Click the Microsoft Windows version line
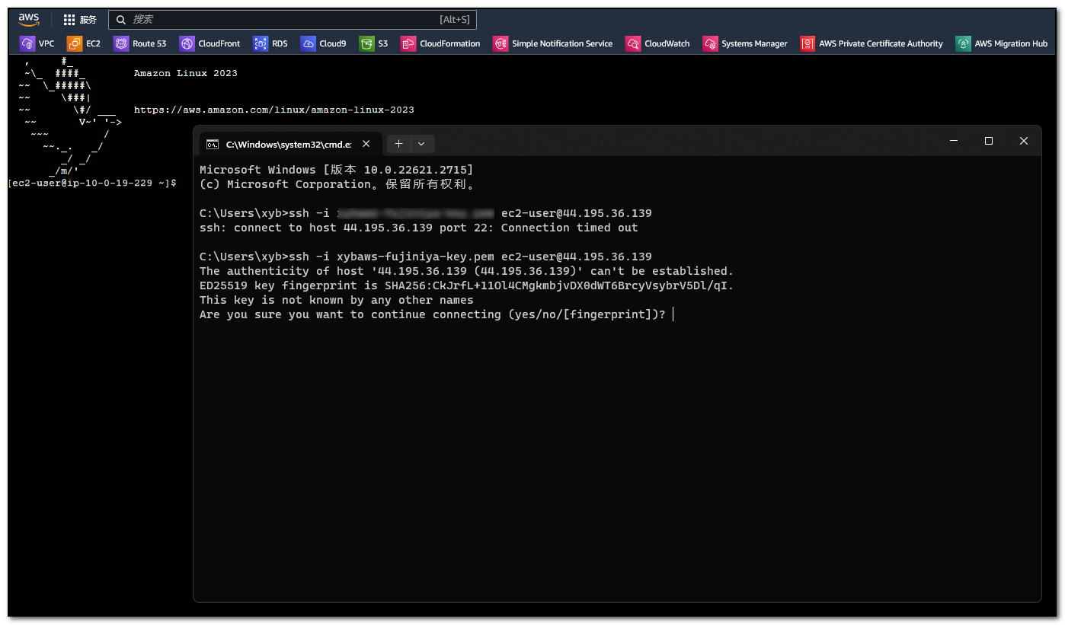This screenshot has width=1065, height=625. [x=336, y=170]
